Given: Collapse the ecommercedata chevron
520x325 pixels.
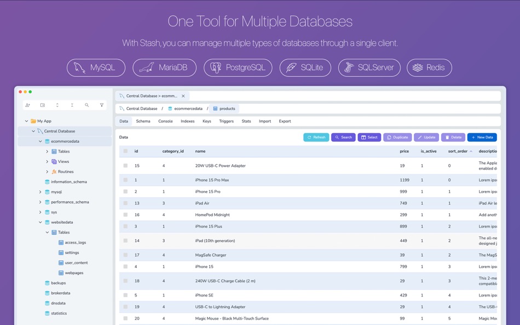Looking at the screenshot, I should coord(40,141).
